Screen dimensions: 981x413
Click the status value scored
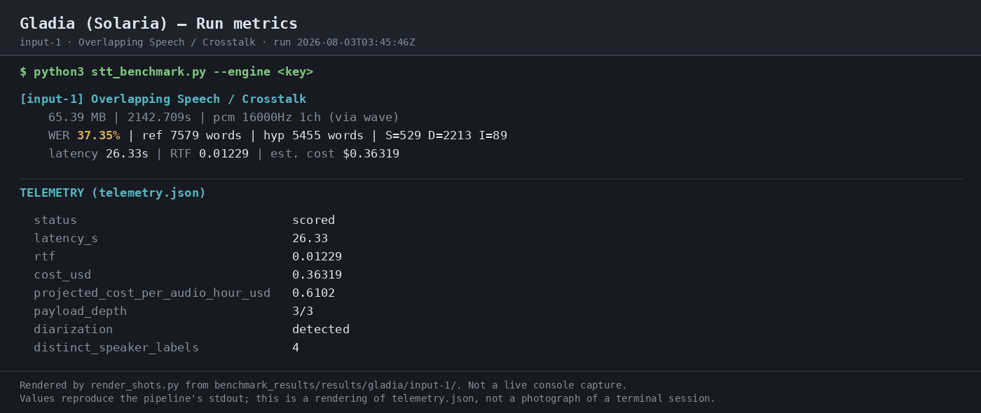click(313, 220)
